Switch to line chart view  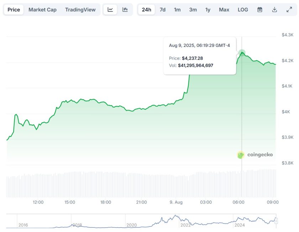pyautogui.click(x=110, y=10)
